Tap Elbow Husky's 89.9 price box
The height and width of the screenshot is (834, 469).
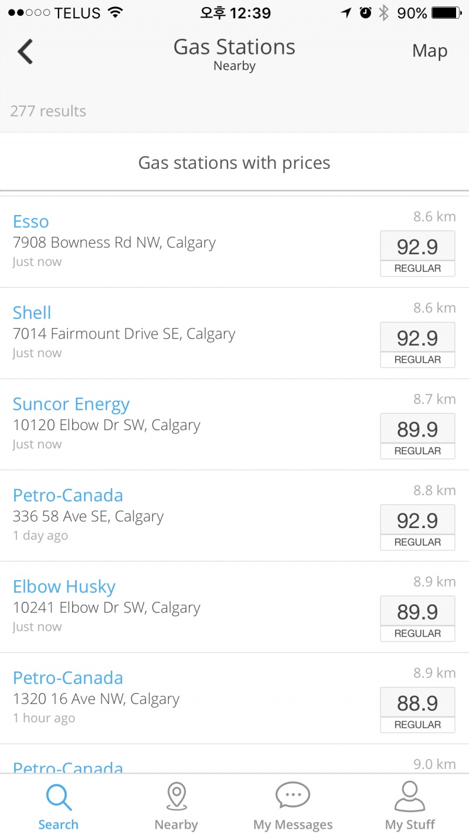click(417, 618)
